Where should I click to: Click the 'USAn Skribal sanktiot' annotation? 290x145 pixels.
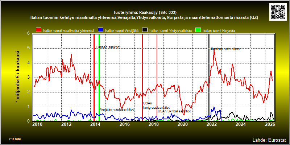pos(174,111)
